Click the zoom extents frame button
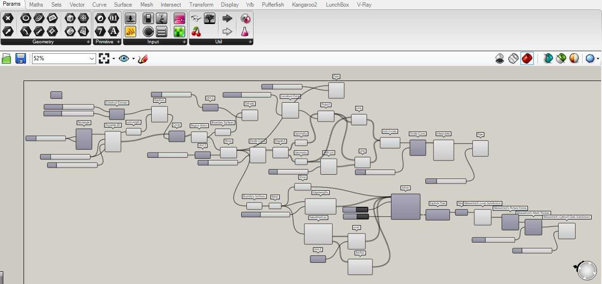Screen dimensions: 602x284 tap(104, 58)
